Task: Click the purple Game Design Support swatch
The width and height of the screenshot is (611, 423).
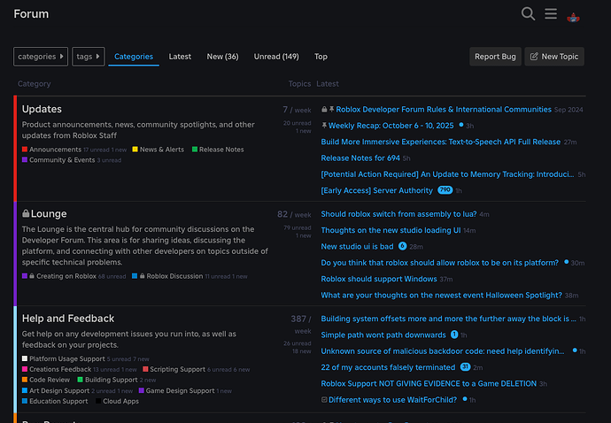Action: 141,390
